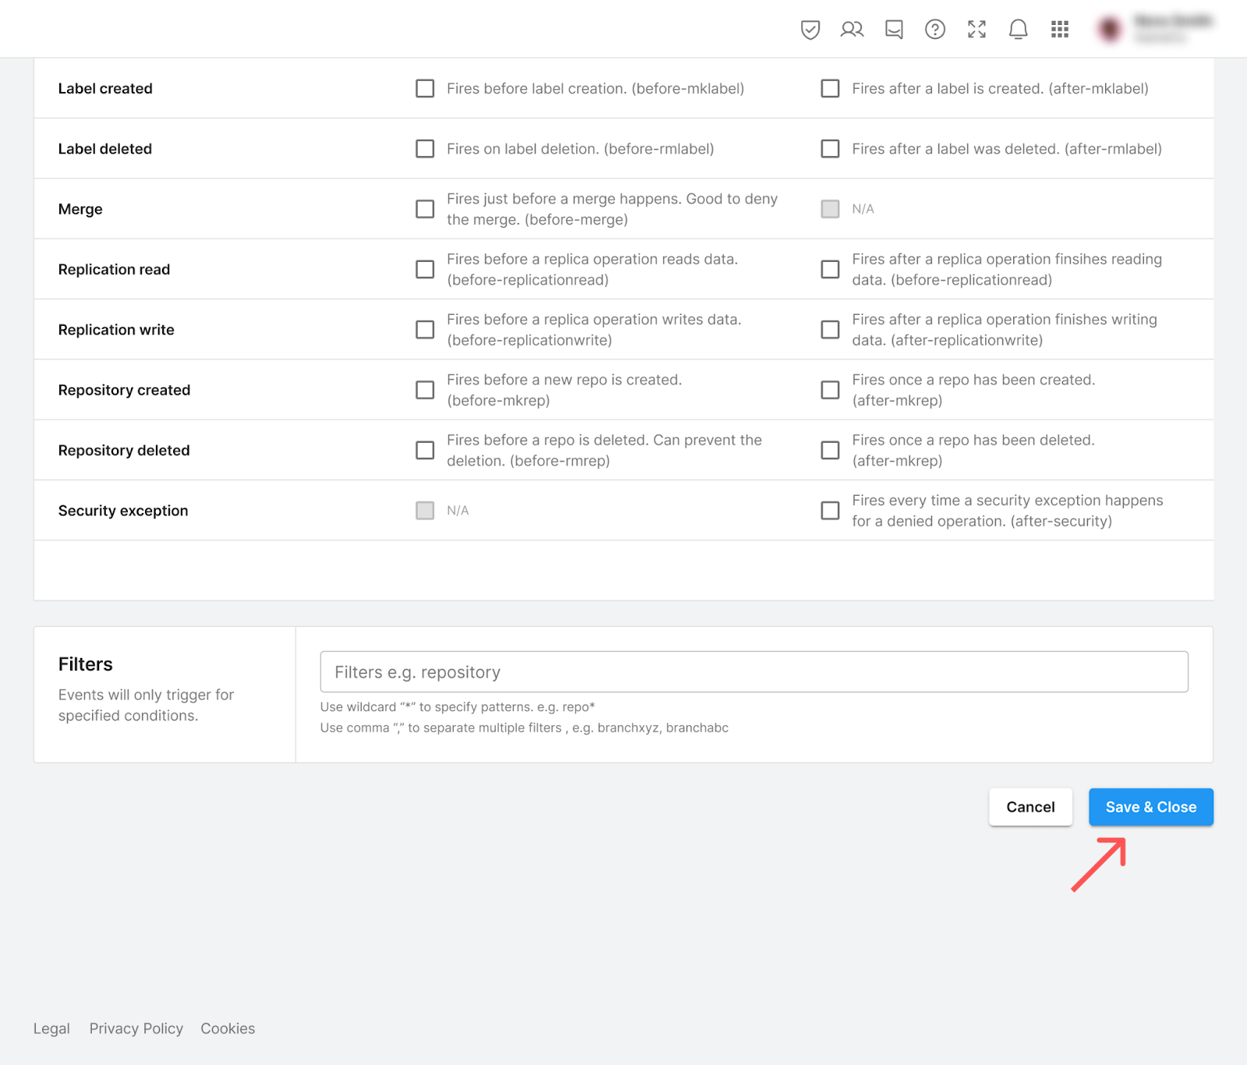1247x1065 pixels.
Task: Click the Filters input field
Action: coord(754,672)
